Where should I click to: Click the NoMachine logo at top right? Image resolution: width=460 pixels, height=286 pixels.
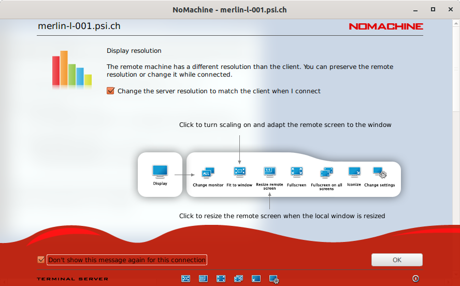(x=385, y=26)
